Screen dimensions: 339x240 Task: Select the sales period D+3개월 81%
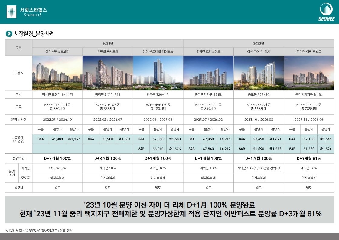pos(309,159)
